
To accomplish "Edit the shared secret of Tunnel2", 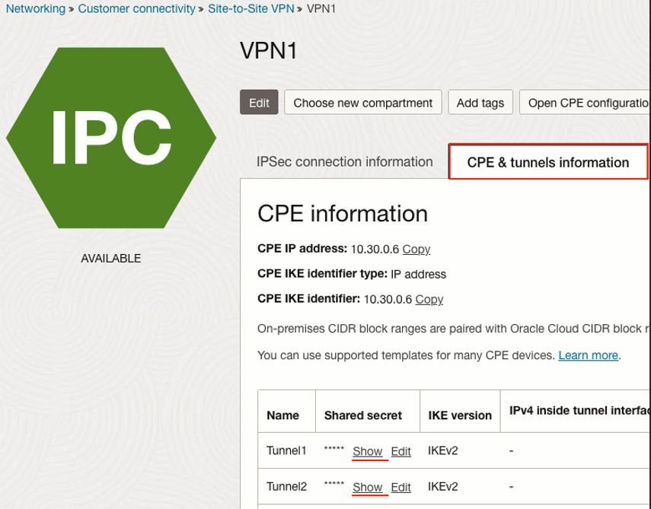I will tap(400, 487).
